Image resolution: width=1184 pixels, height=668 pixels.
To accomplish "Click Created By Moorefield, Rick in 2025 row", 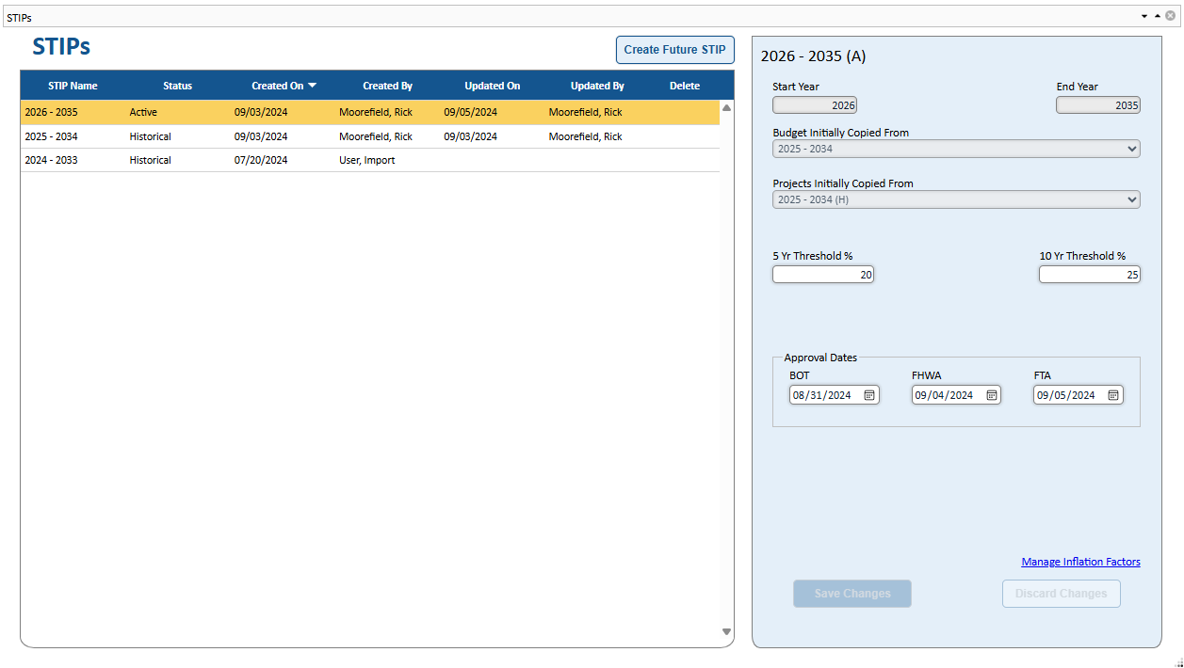I will click(x=376, y=136).
